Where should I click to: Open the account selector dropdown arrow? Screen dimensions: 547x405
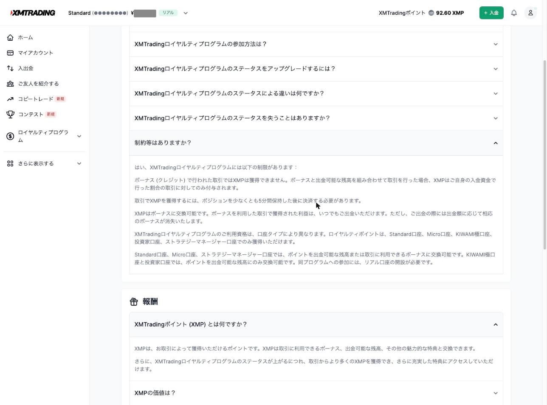pos(186,13)
